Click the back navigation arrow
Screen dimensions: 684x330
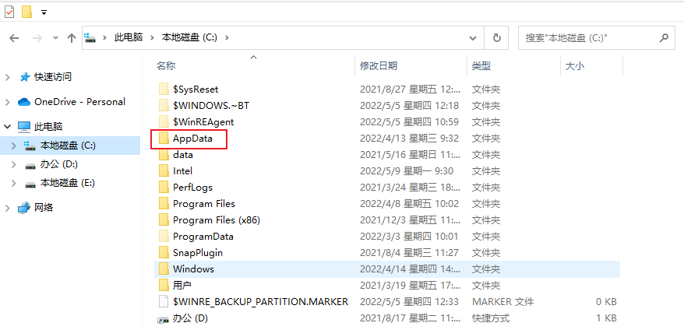coord(14,37)
